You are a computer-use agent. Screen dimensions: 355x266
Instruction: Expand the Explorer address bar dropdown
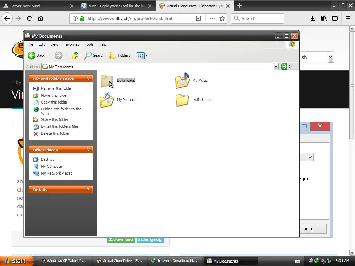coord(276,66)
